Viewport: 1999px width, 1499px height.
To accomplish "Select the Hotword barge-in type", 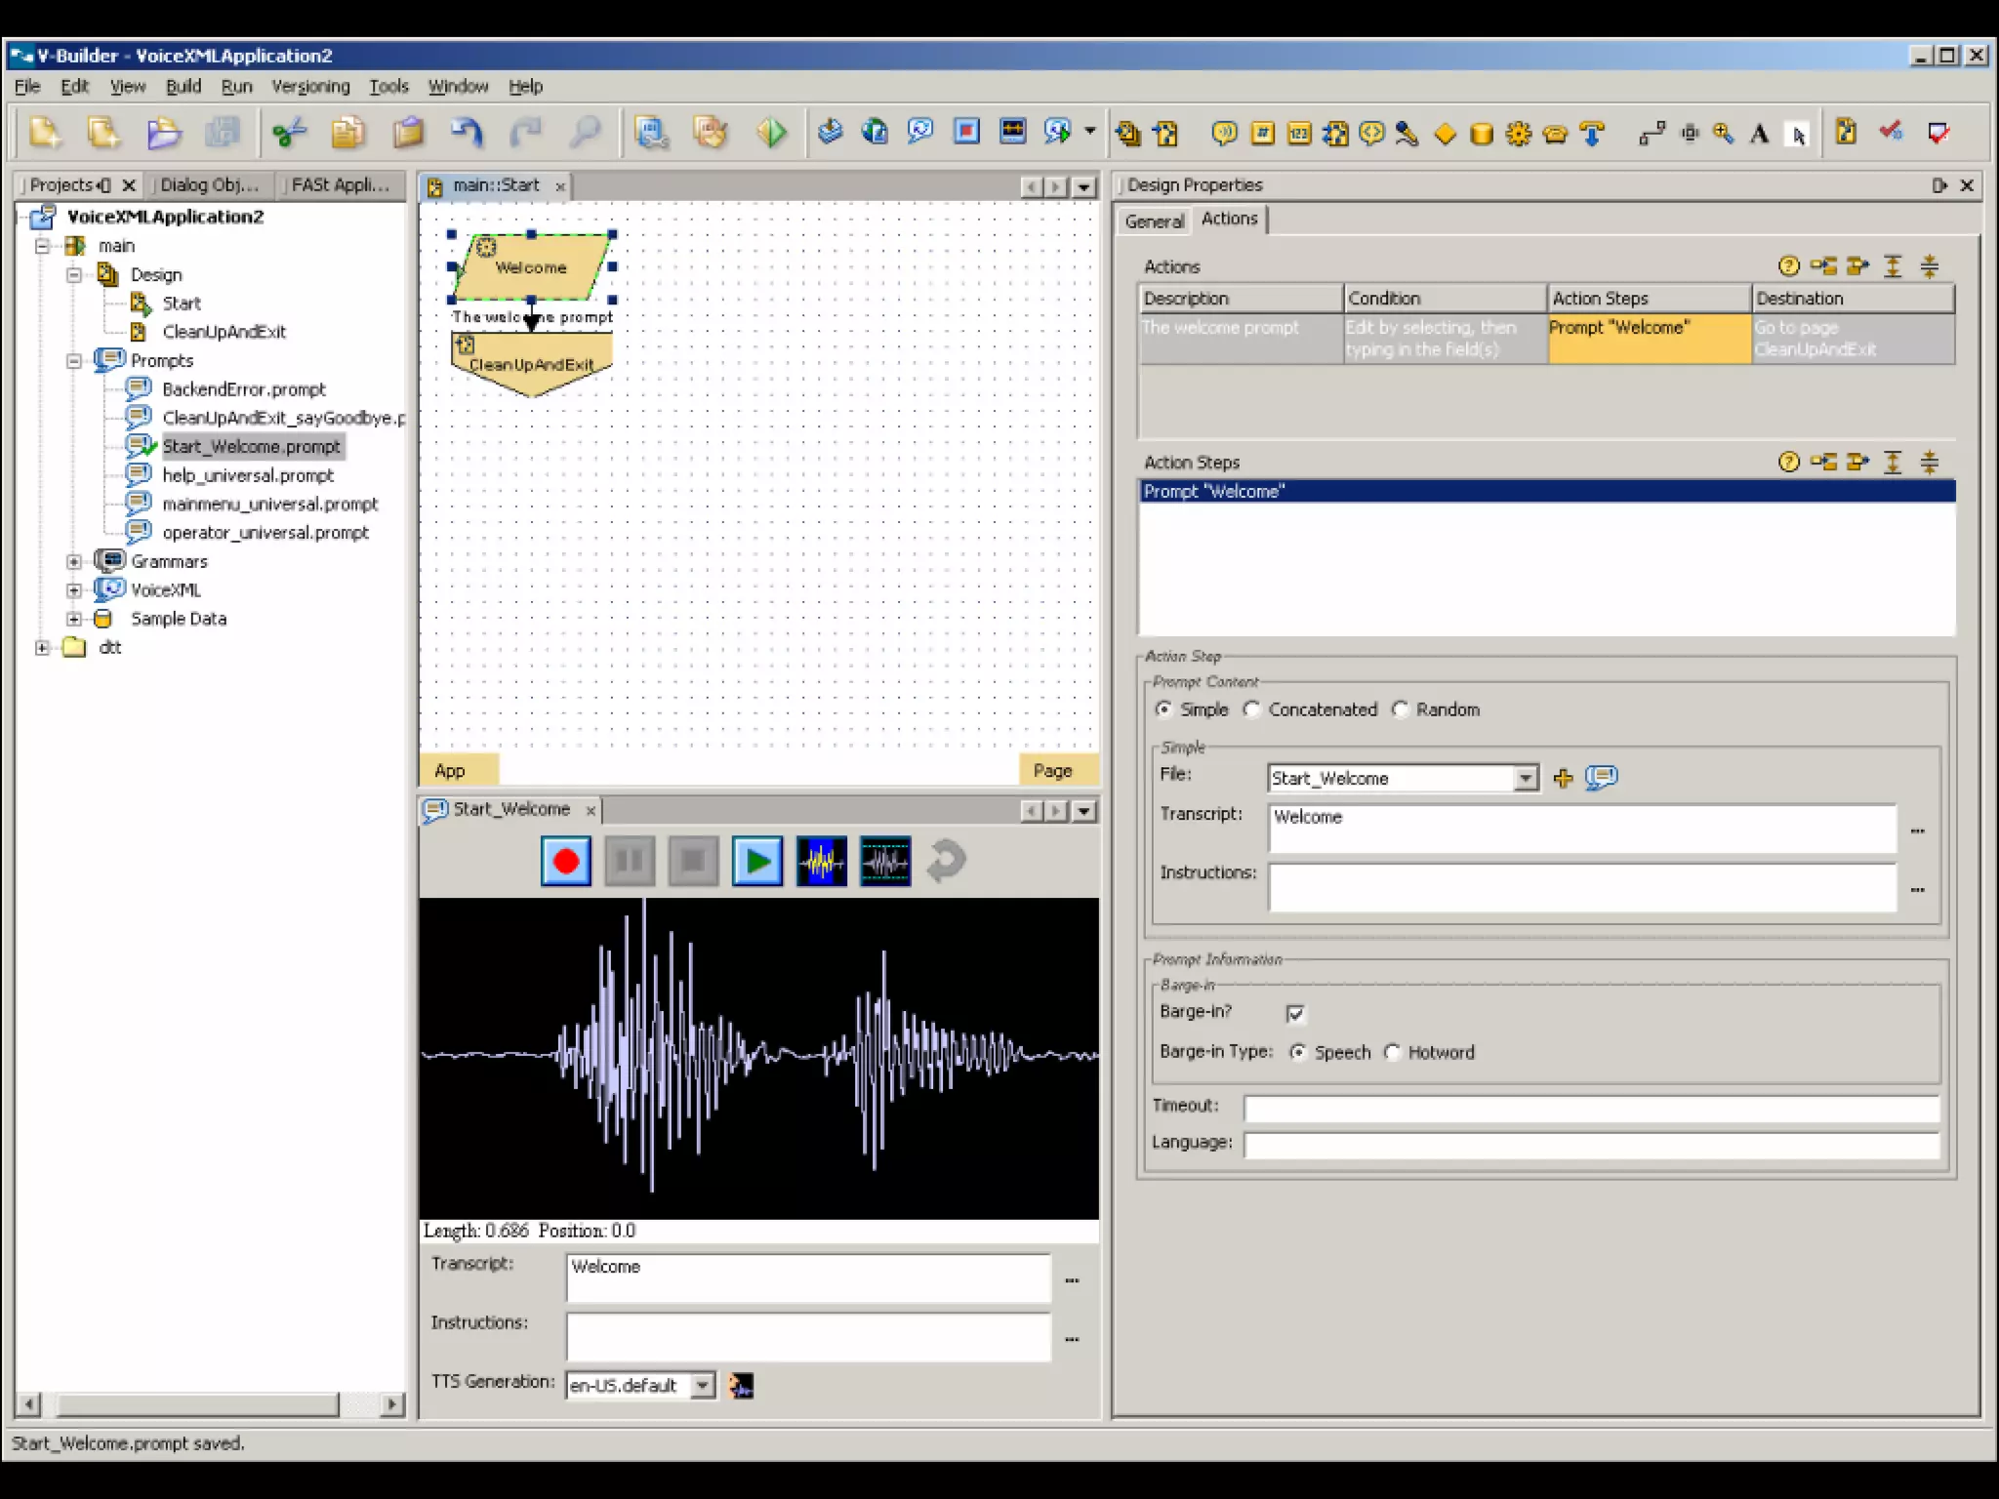I will (1393, 1052).
